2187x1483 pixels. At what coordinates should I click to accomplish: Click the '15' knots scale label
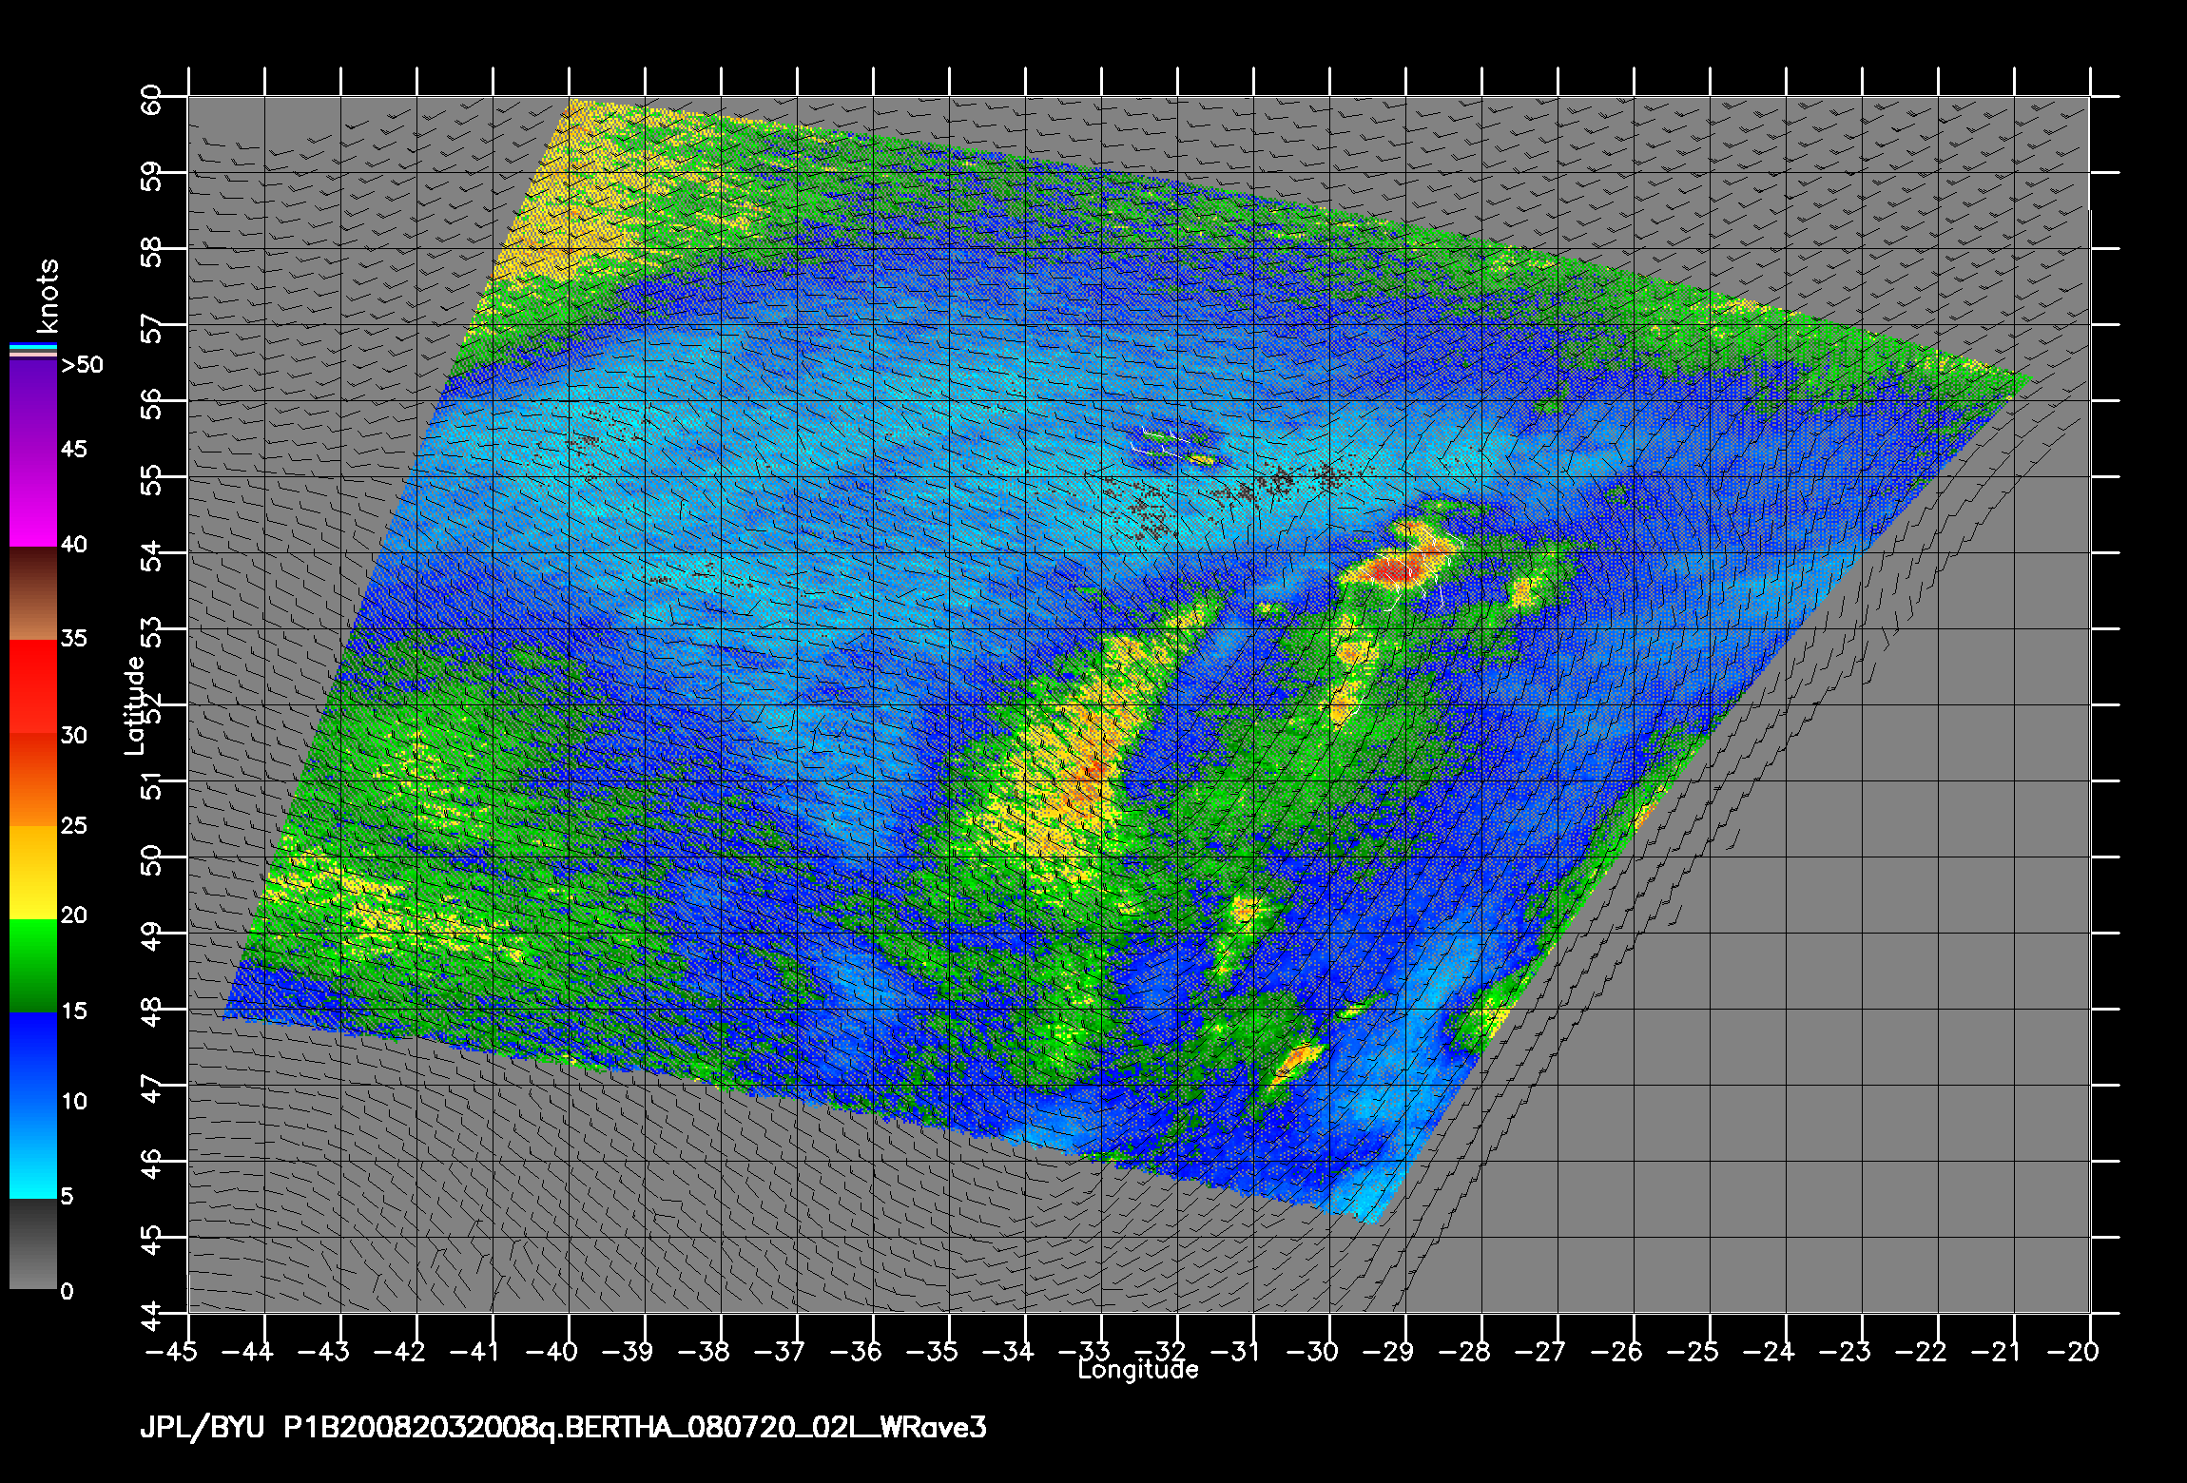coord(73,1011)
